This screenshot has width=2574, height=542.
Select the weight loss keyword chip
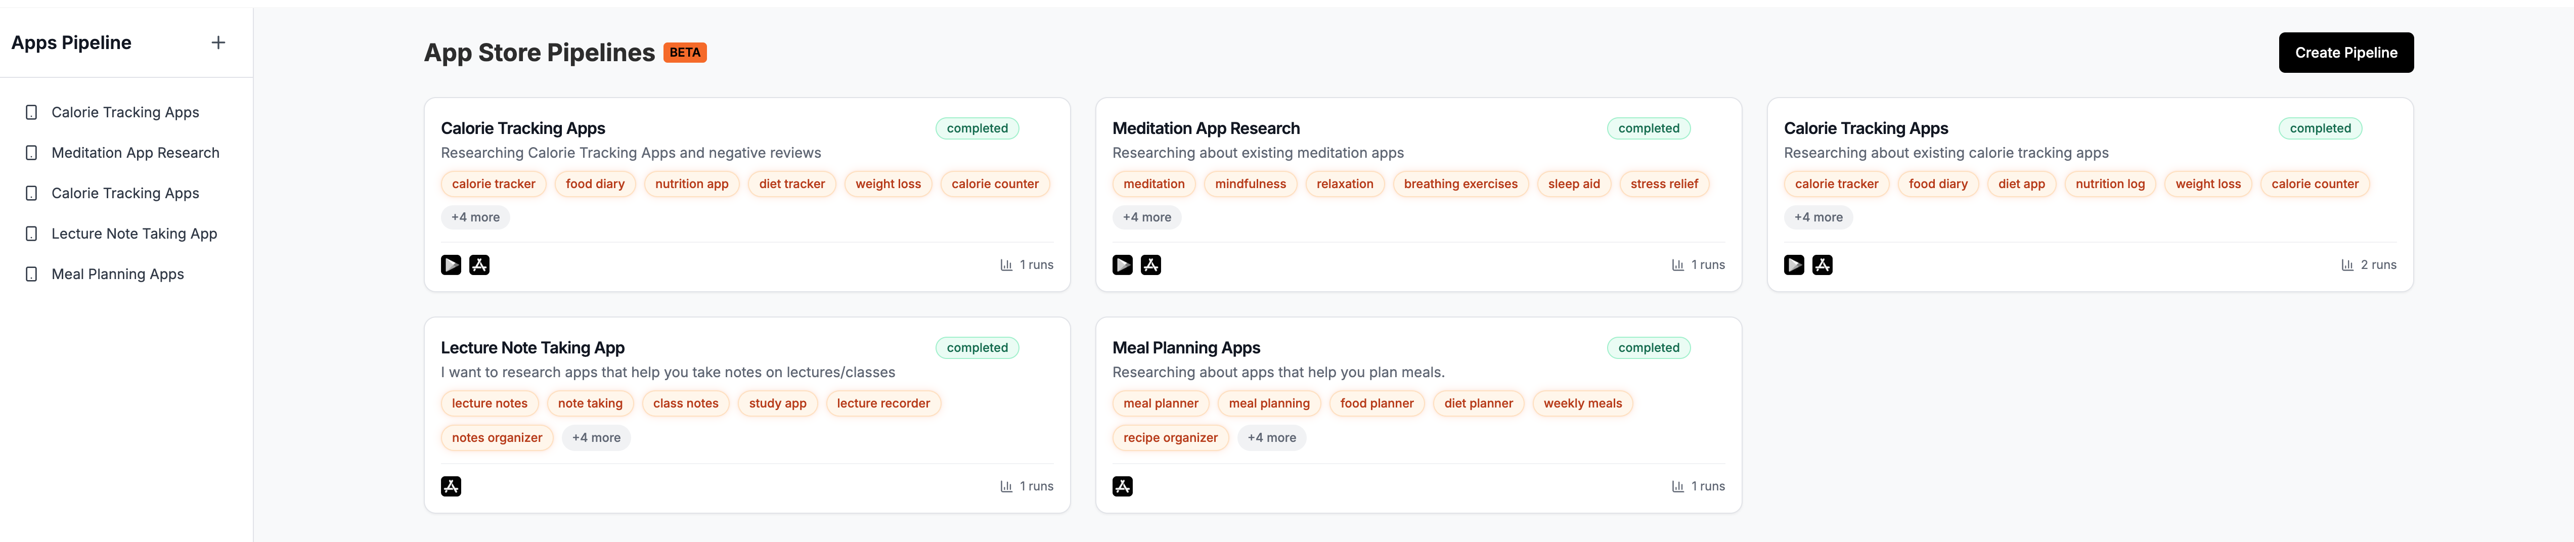[887, 184]
